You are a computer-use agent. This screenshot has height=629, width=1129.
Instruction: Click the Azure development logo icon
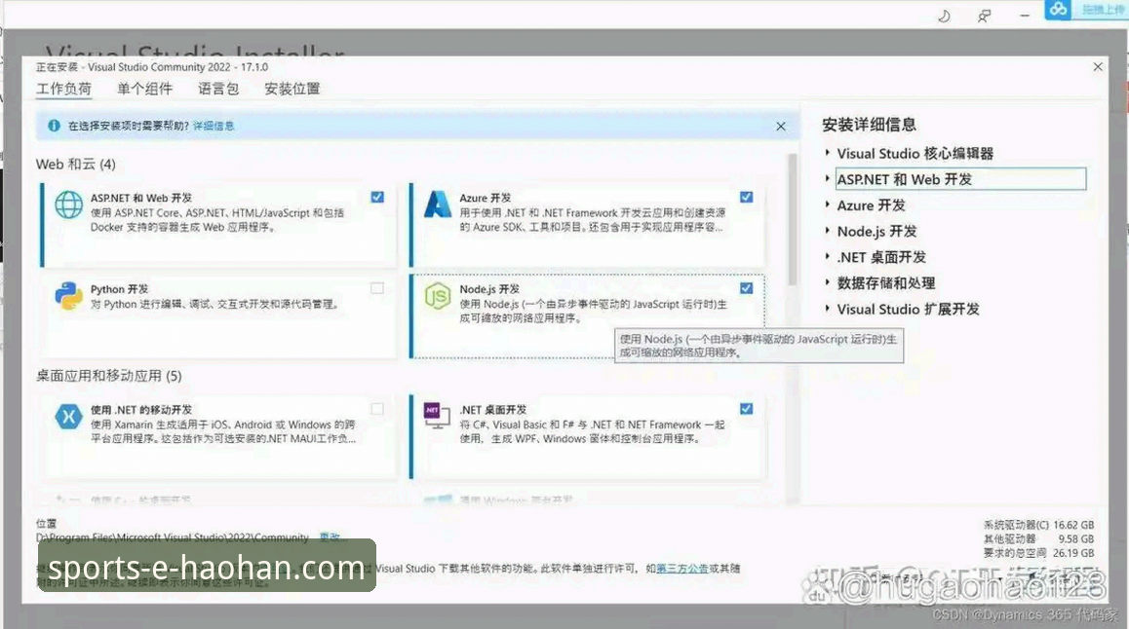pyautogui.click(x=437, y=204)
